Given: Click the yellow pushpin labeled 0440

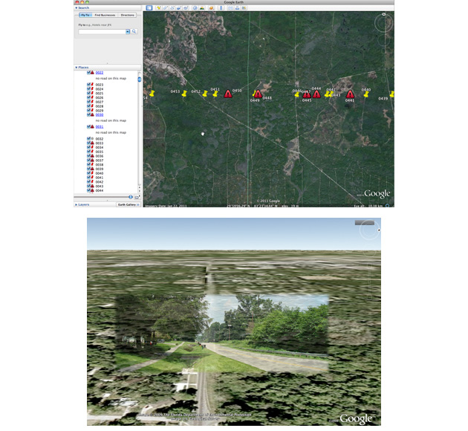Looking at the screenshot, I should [x=366, y=94].
